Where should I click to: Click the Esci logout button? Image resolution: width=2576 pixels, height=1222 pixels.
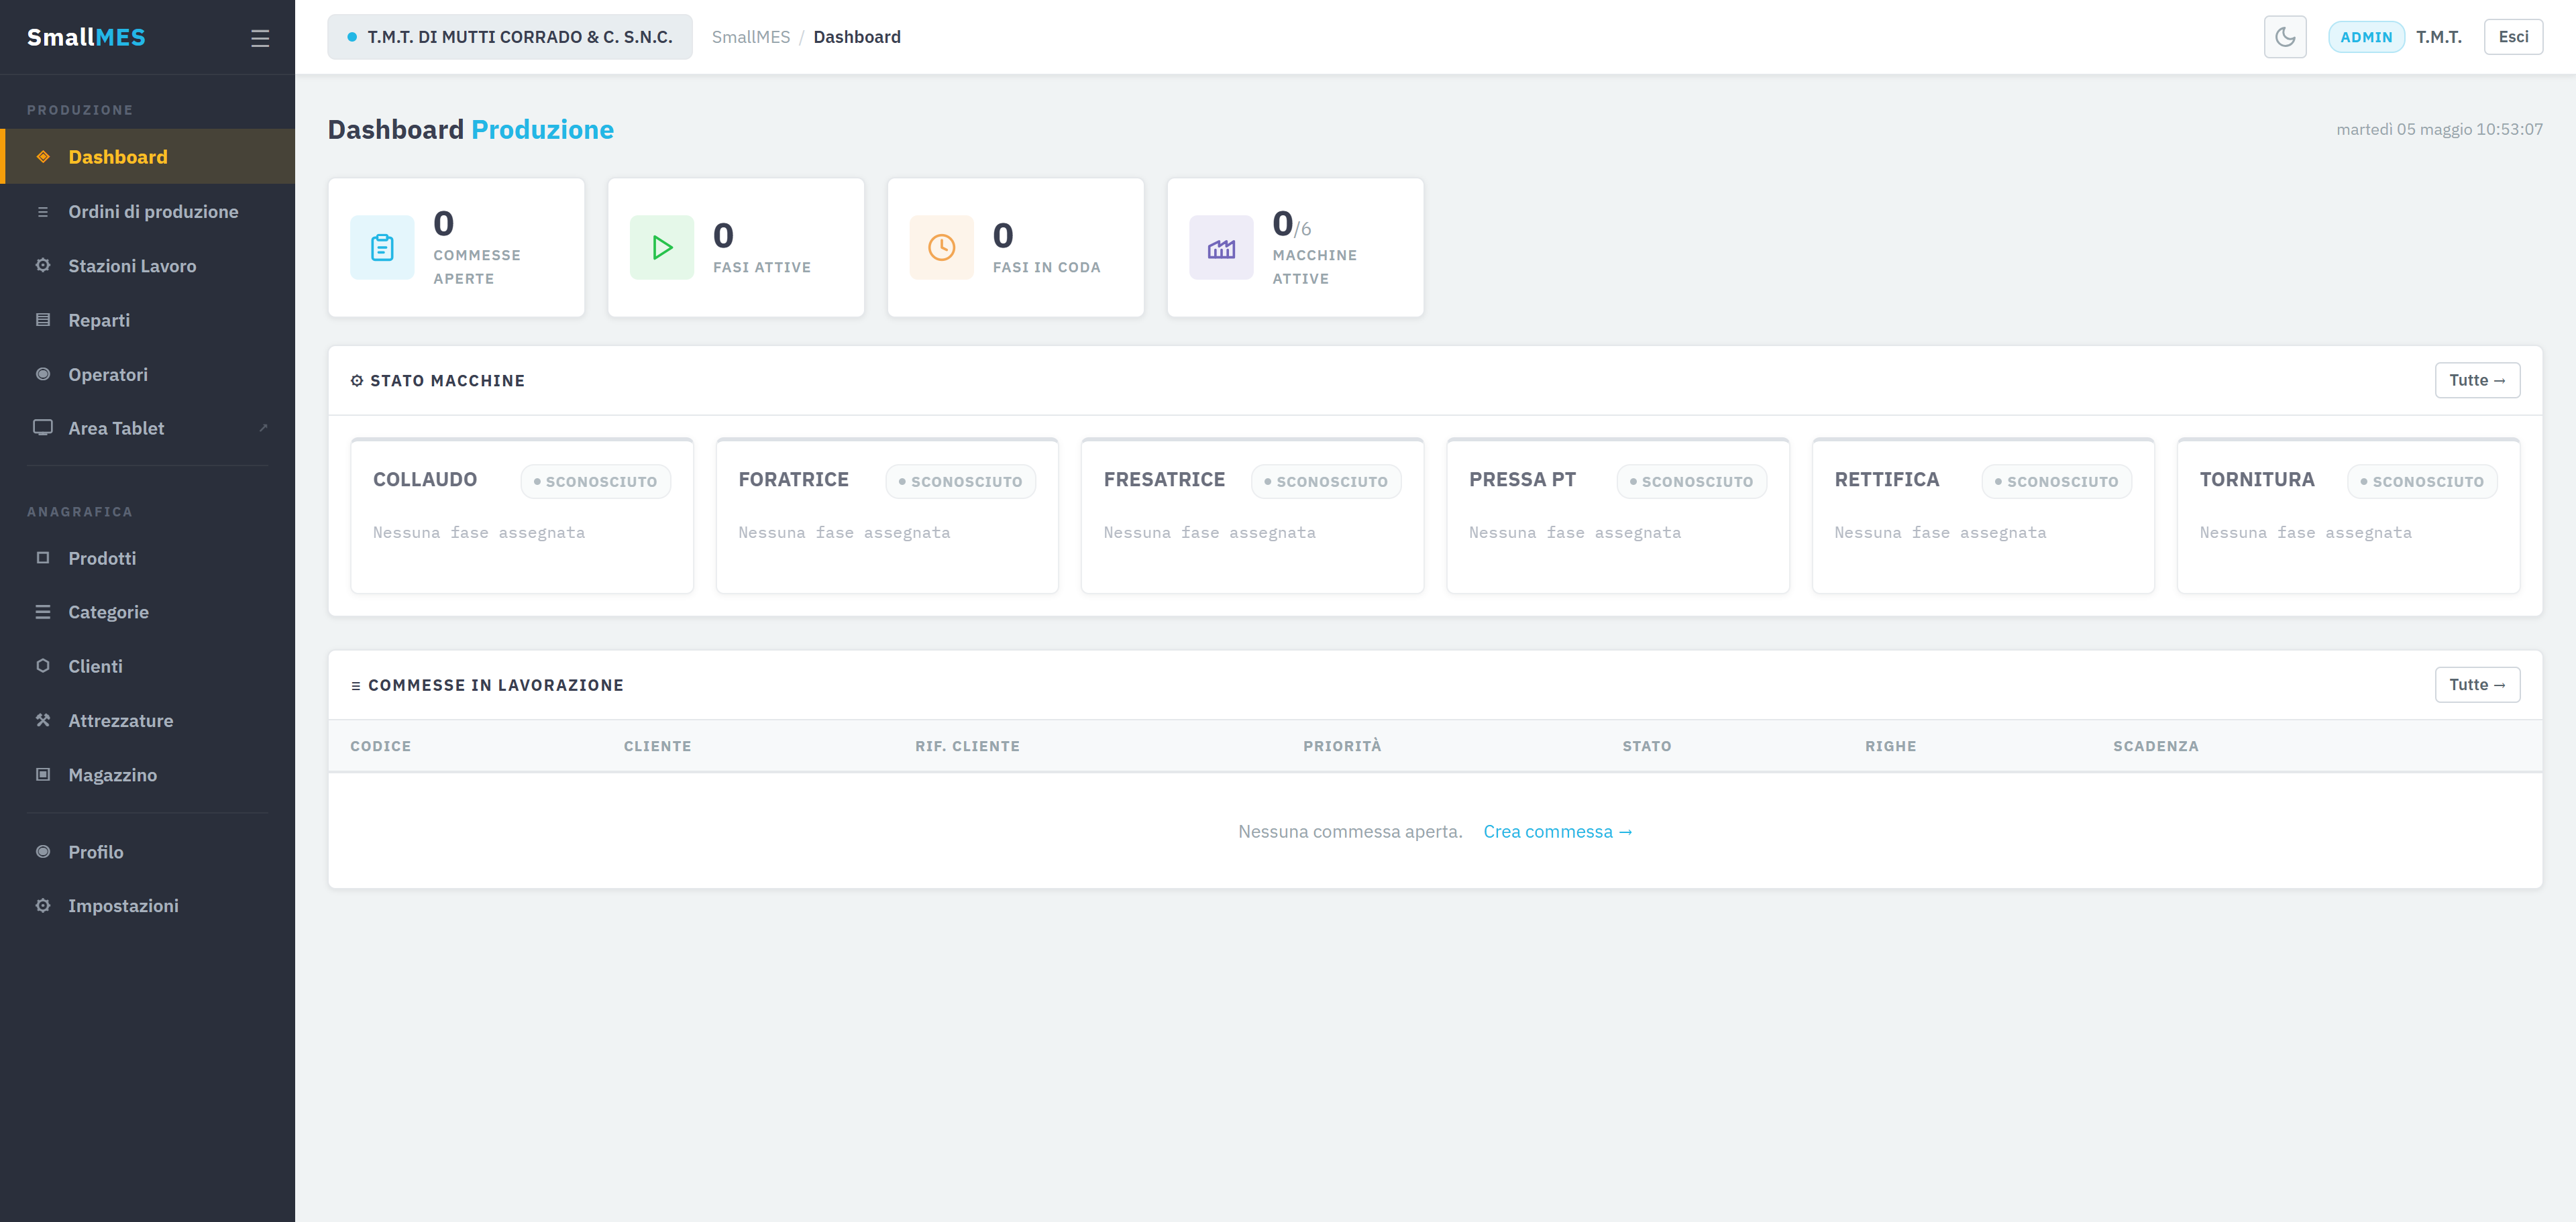pos(2513,37)
